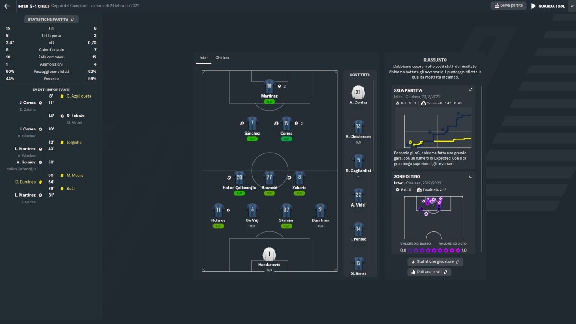Click the yellow card icon beside C. Azpilicueta

click(62, 96)
